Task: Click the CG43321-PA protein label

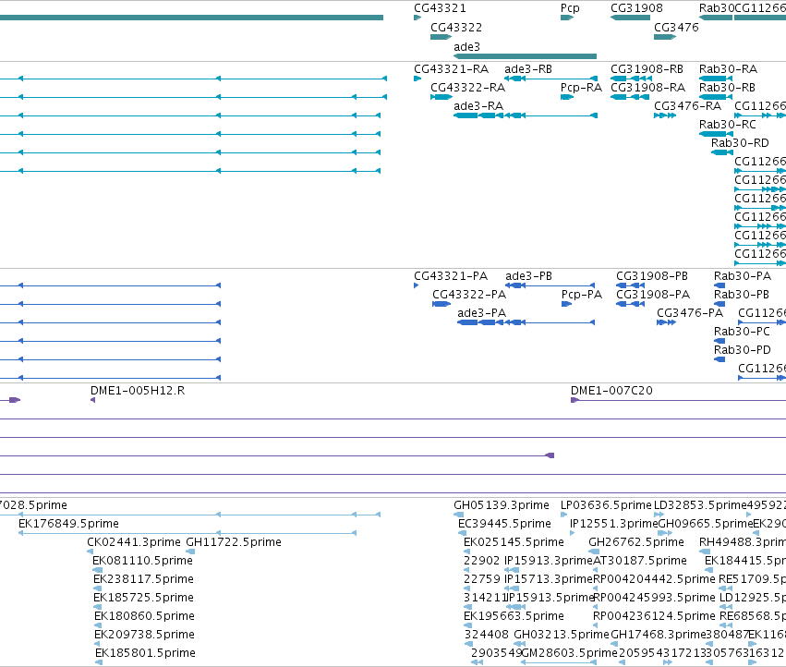Action: pos(450,276)
